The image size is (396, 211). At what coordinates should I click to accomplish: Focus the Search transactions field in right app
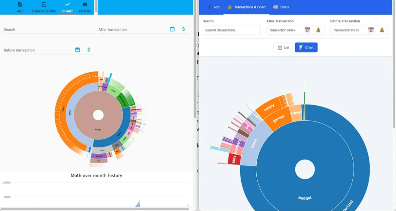point(232,30)
